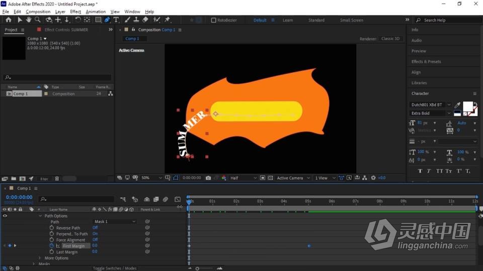The height and width of the screenshot is (271, 483).
Task: Open the Composition menu
Action: pyautogui.click(x=38, y=12)
